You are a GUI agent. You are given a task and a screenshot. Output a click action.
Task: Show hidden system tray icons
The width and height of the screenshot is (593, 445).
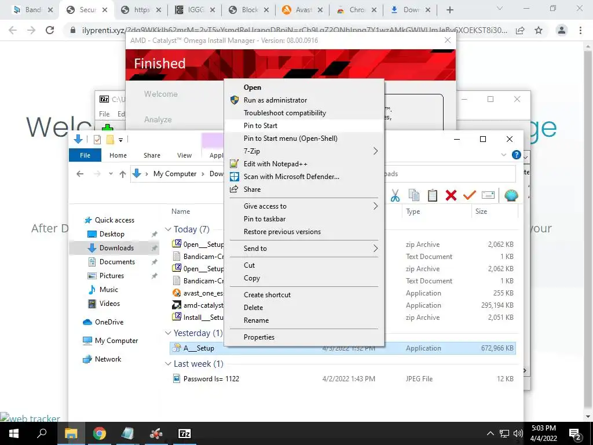(x=490, y=433)
